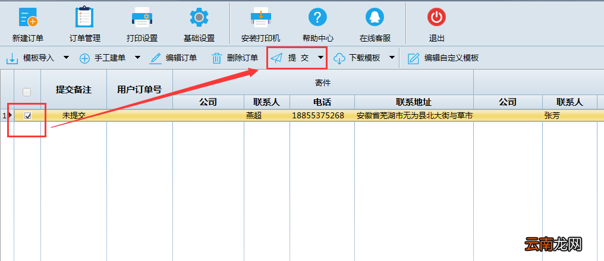Select the 安徽省芜湖市 address cell
The height and width of the screenshot is (261, 604).
click(414, 115)
